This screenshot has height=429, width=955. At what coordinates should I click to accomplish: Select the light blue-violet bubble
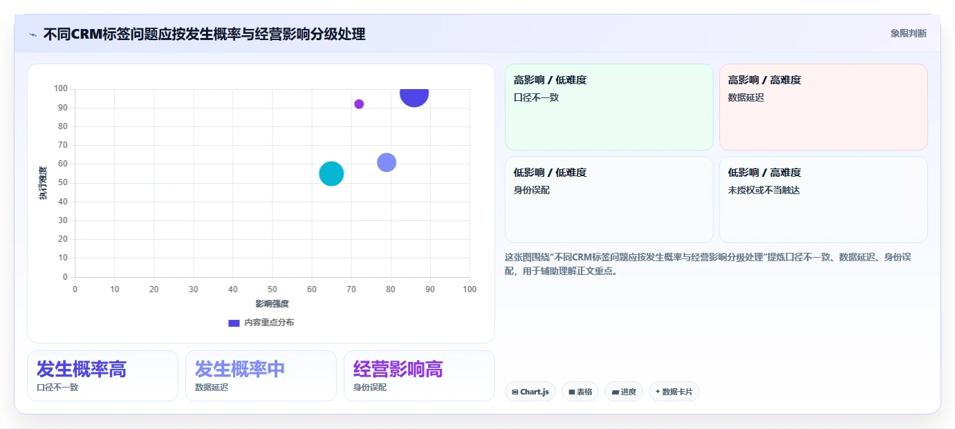[387, 162]
